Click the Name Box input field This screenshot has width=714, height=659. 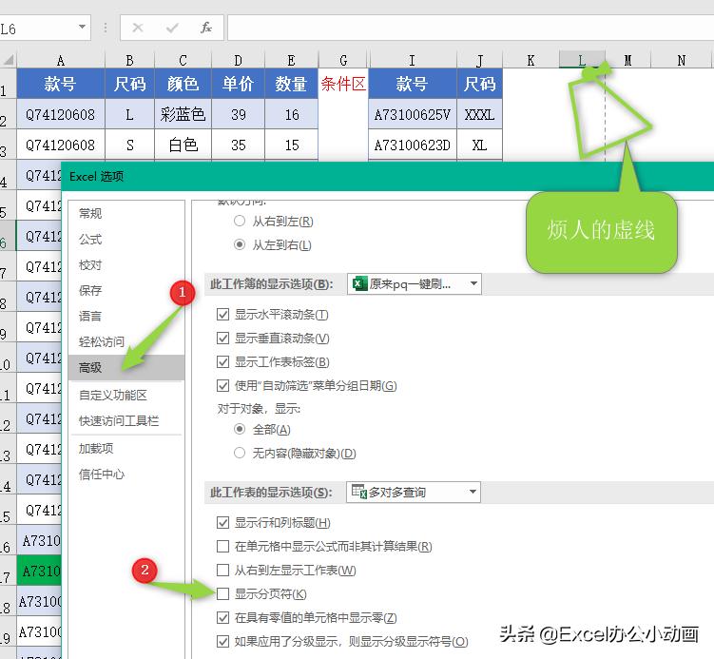(x=38, y=29)
